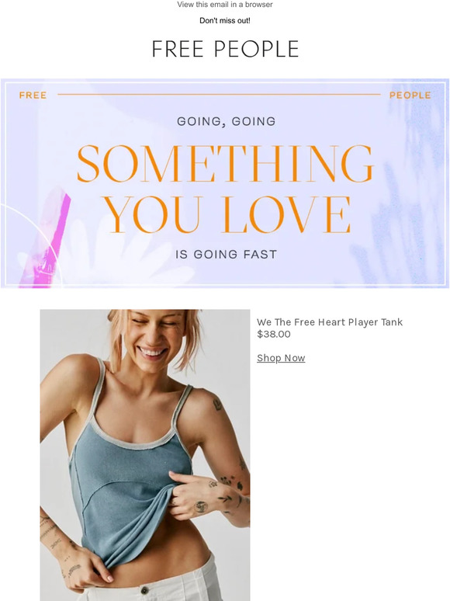Click the Shop Now link

[x=281, y=358]
